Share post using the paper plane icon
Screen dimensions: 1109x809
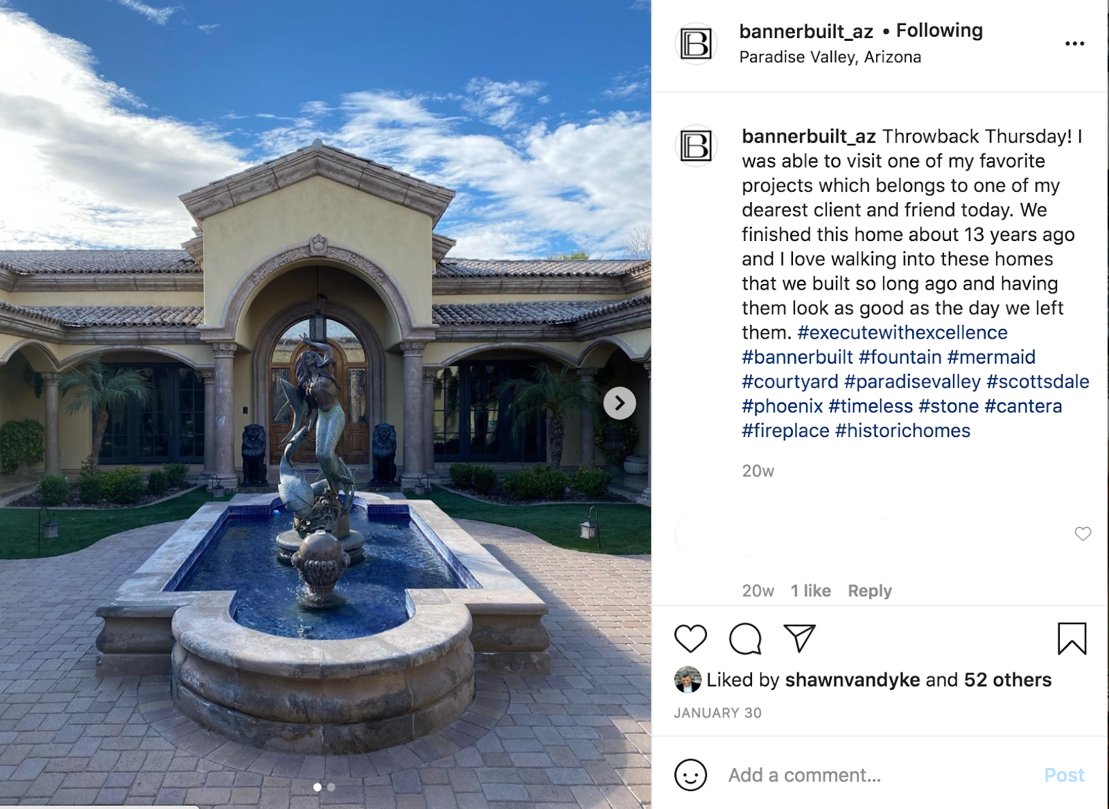pyautogui.click(x=799, y=638)
